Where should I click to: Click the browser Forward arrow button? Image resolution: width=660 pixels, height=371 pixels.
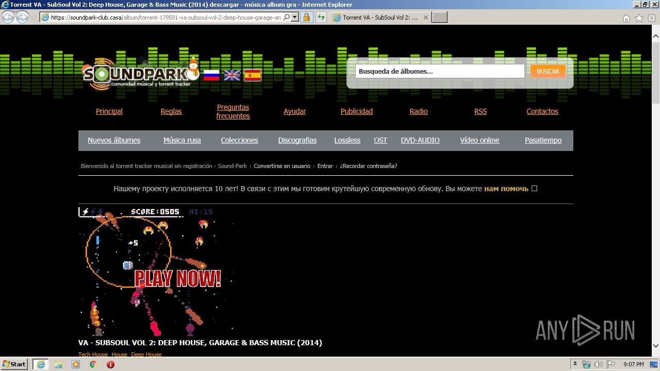pyautogui.click(x=22, y=18)
